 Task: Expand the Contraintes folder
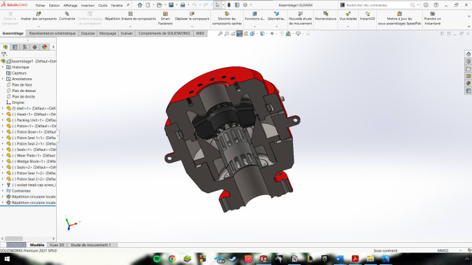click(3, 190)
